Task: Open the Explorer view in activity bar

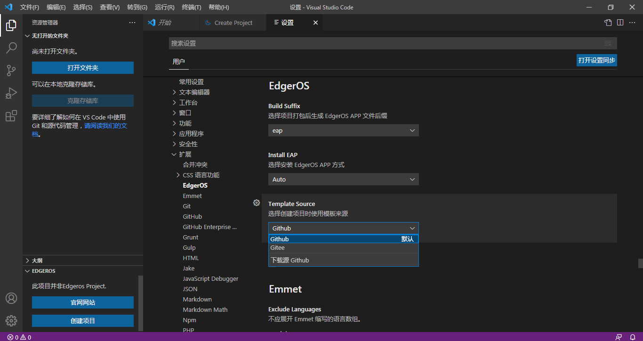Action: 11,25
